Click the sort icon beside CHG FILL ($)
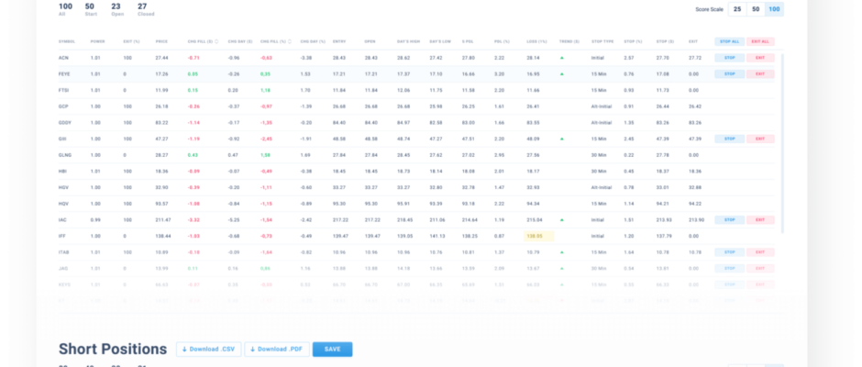Image resolution: width=862 pixels, height=367 pixels. click(x=216, y=41)
